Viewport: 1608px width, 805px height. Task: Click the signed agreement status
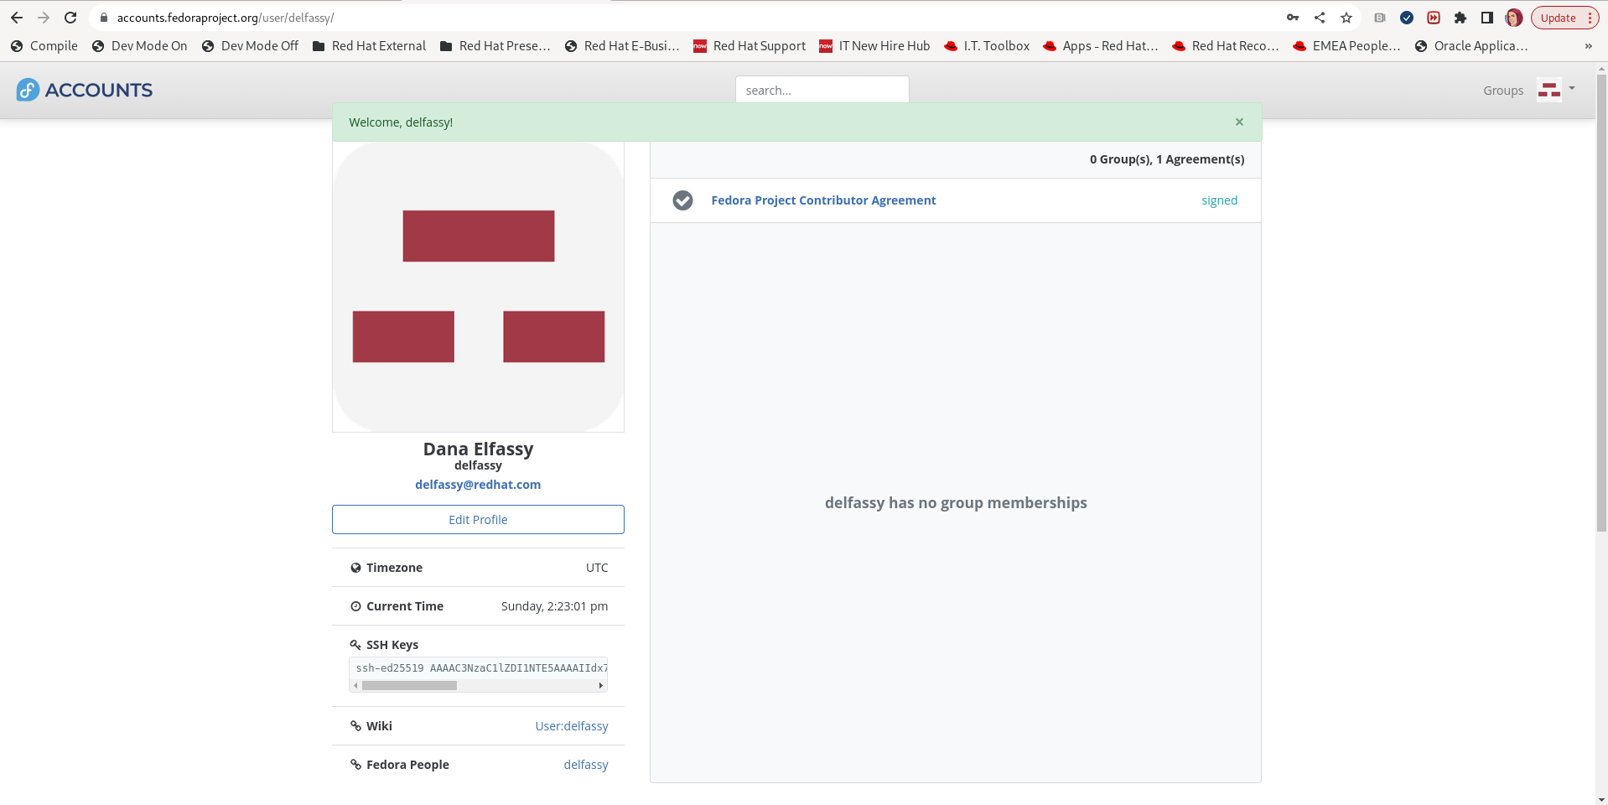coord(1219,200)
